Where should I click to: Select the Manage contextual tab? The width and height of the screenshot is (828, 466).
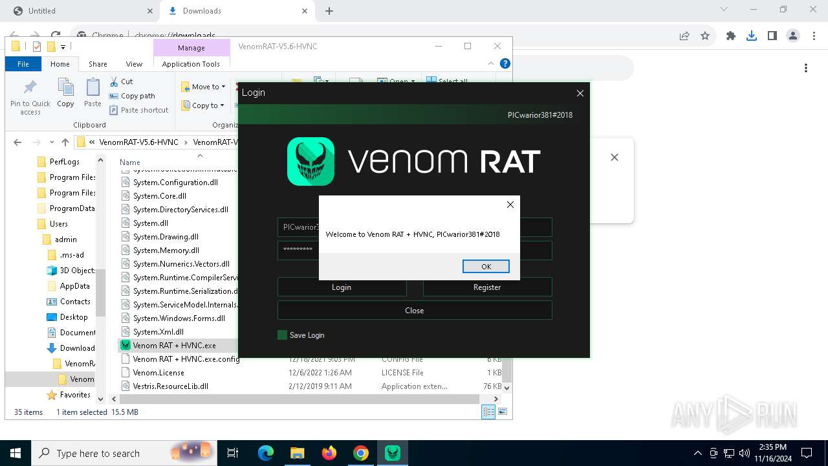pyautogui.click(x=191, y=48)
